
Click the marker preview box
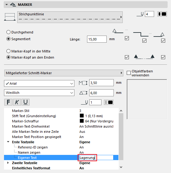[147, 99]
